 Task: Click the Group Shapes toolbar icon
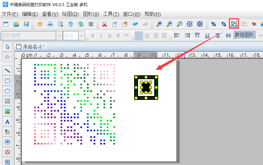click(234, 24)
